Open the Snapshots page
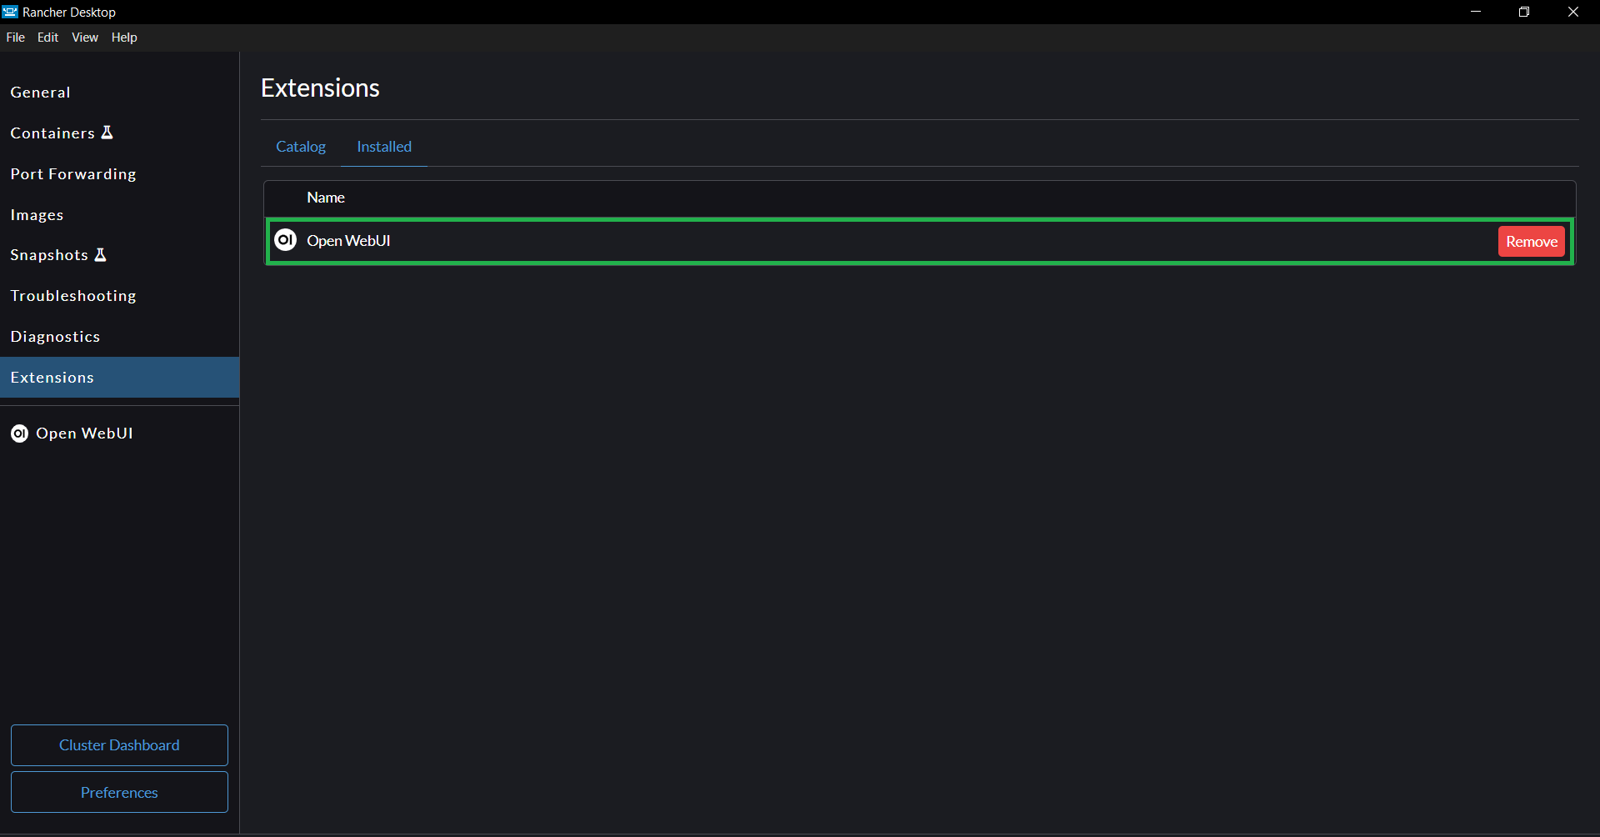The width and height of the screenshot is (1600, 837). click(x=120, y=255)
